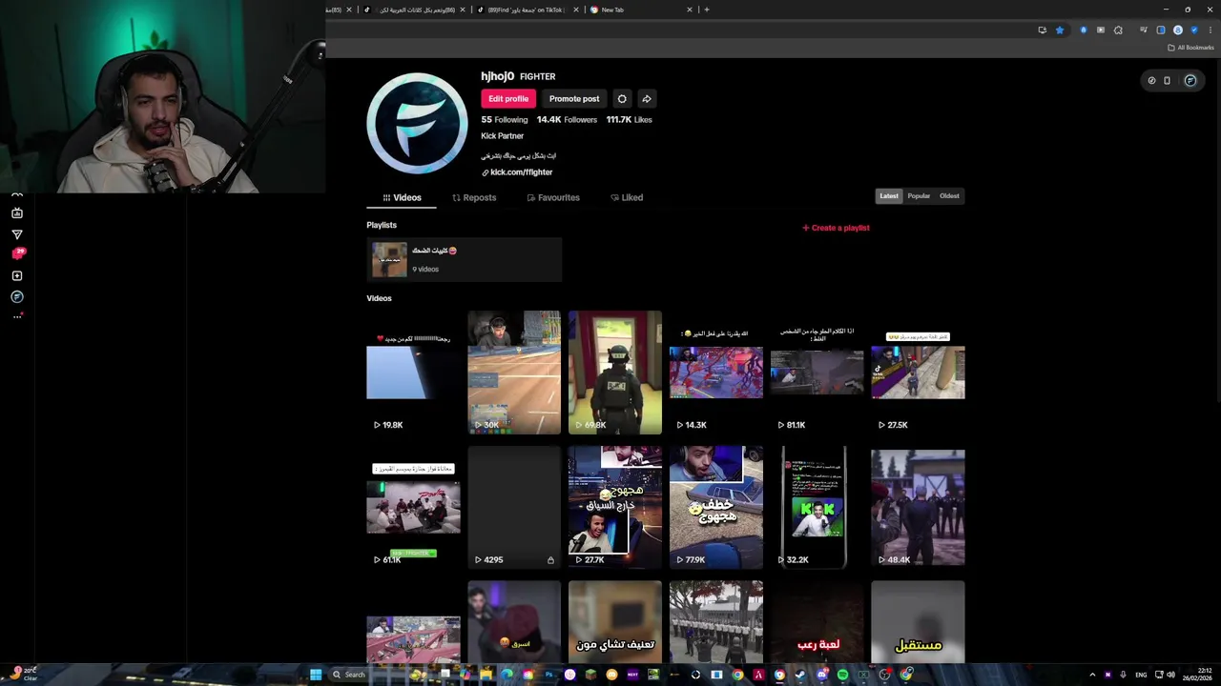This screenshot has width=1221, height=686.
Task: Open the video with 19.8K views
Action: (413, 373)
